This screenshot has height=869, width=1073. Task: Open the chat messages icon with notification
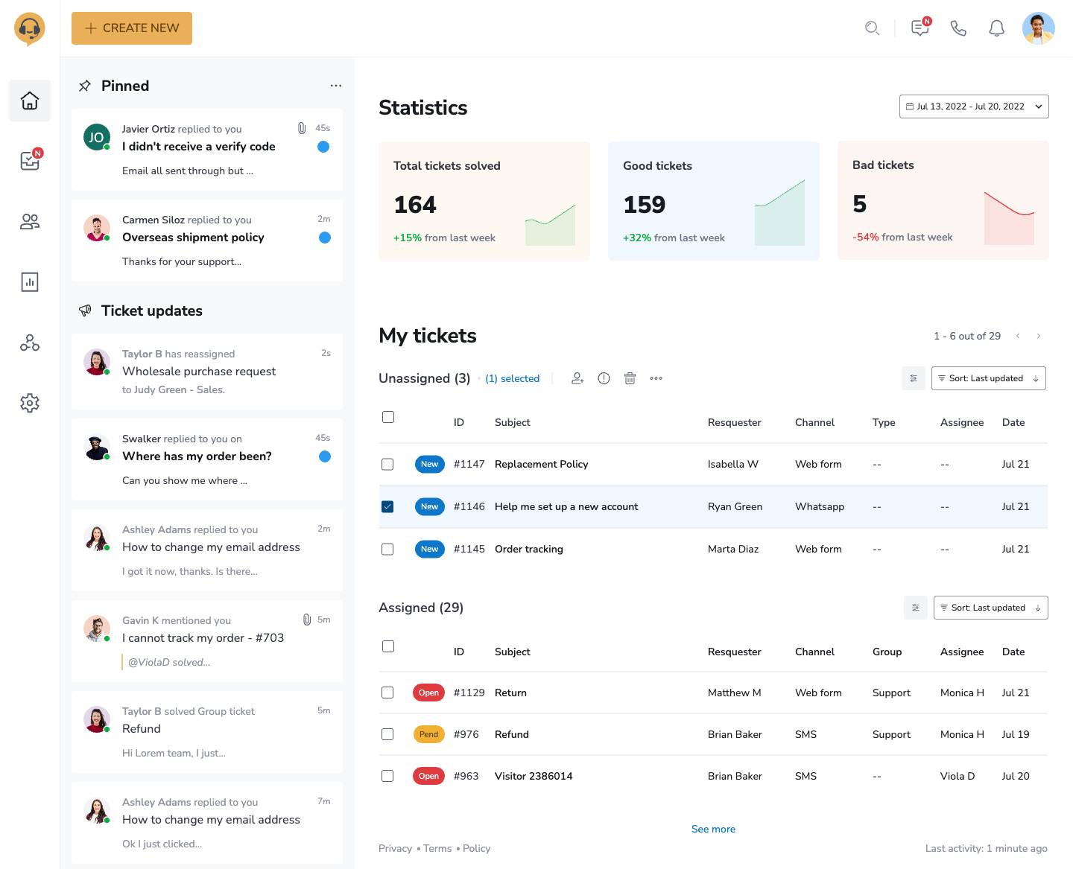click(x=920, y=28)
